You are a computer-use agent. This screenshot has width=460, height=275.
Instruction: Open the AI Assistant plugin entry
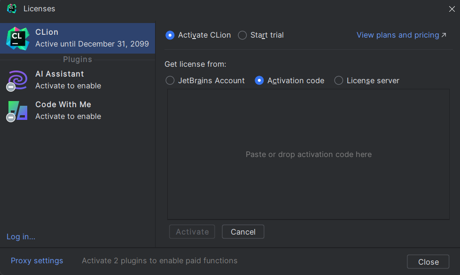coord(78,80)
